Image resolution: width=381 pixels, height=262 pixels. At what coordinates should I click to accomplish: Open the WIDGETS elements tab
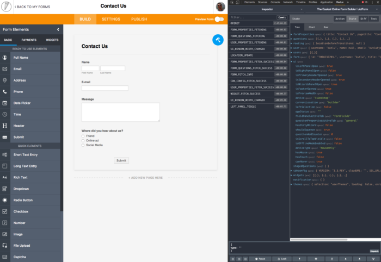52,40
